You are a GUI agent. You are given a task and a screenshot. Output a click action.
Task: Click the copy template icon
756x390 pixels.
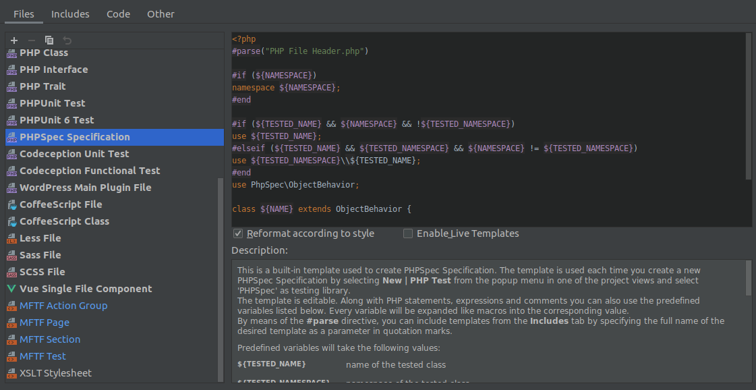(x=49, y=40)
